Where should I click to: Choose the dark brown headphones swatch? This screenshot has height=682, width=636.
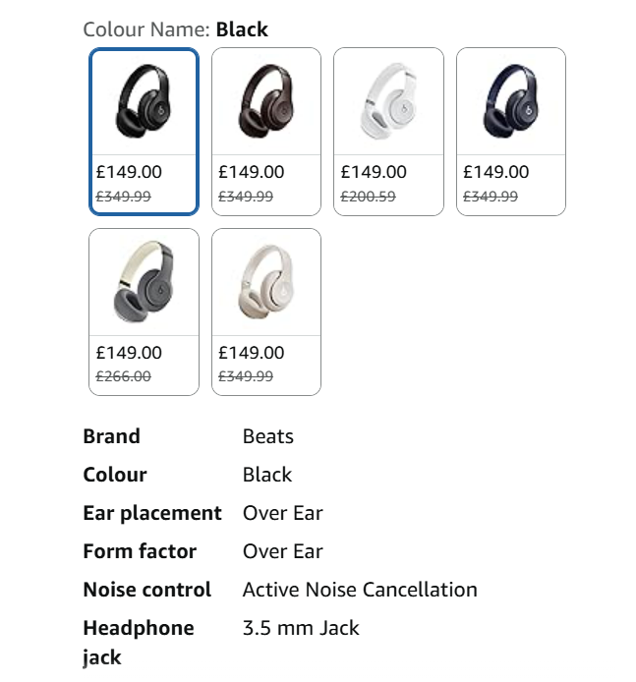coord(265,103)
